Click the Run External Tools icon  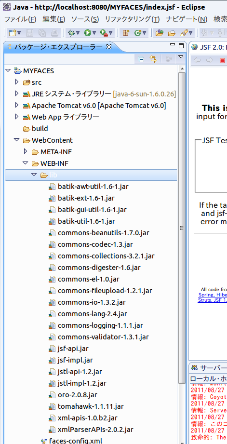(105, 33)
